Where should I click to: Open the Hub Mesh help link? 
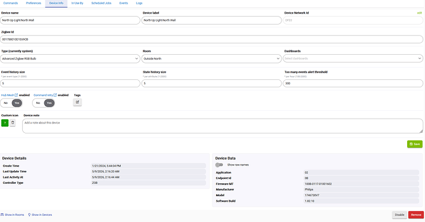[x=9, y=95]
